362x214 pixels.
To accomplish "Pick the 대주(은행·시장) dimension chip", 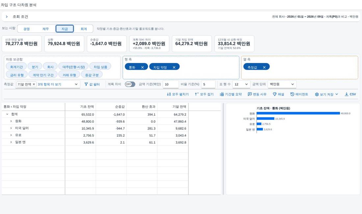I will click(73, 67).
